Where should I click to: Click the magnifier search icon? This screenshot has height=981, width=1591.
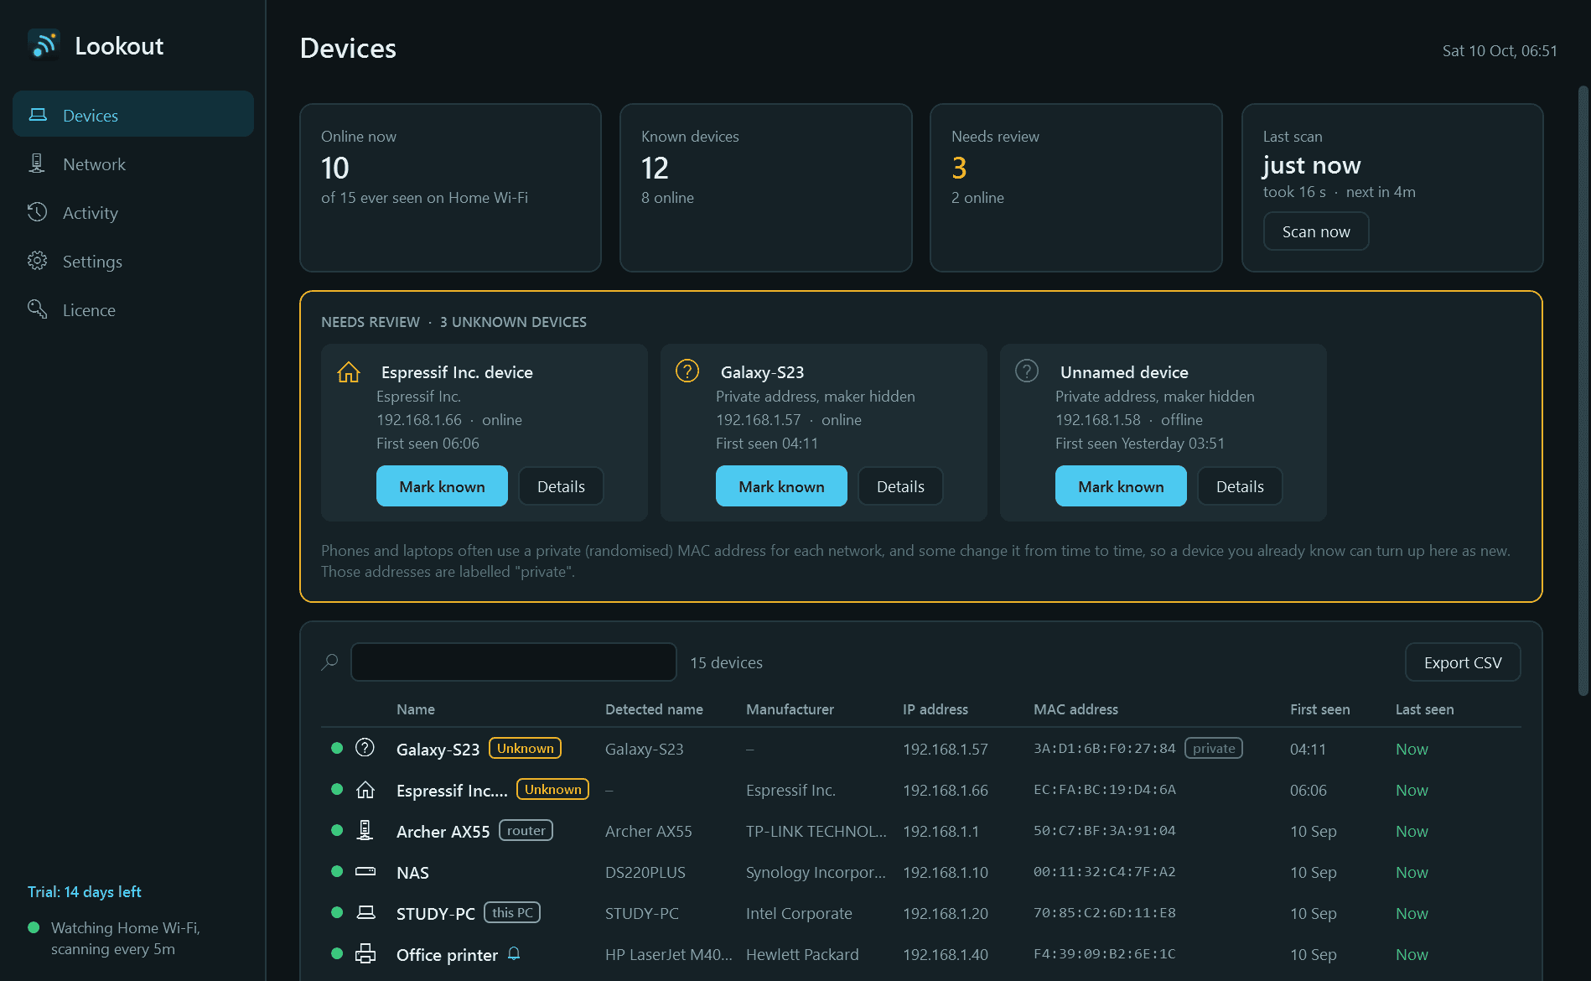point(329,662)
